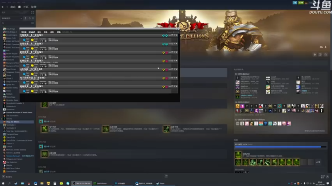The height and width of the screenshot is (186, 332).
Task: Collapse fourth plugin using its triangle arrow
Action: (x=174, y=61)
